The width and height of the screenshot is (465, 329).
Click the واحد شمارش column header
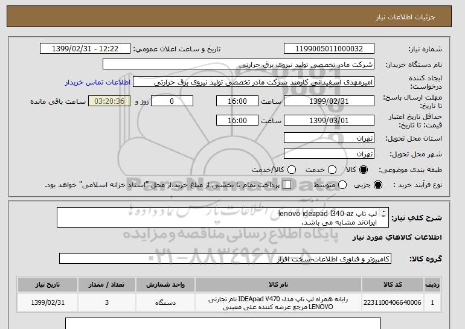(165, 284)
